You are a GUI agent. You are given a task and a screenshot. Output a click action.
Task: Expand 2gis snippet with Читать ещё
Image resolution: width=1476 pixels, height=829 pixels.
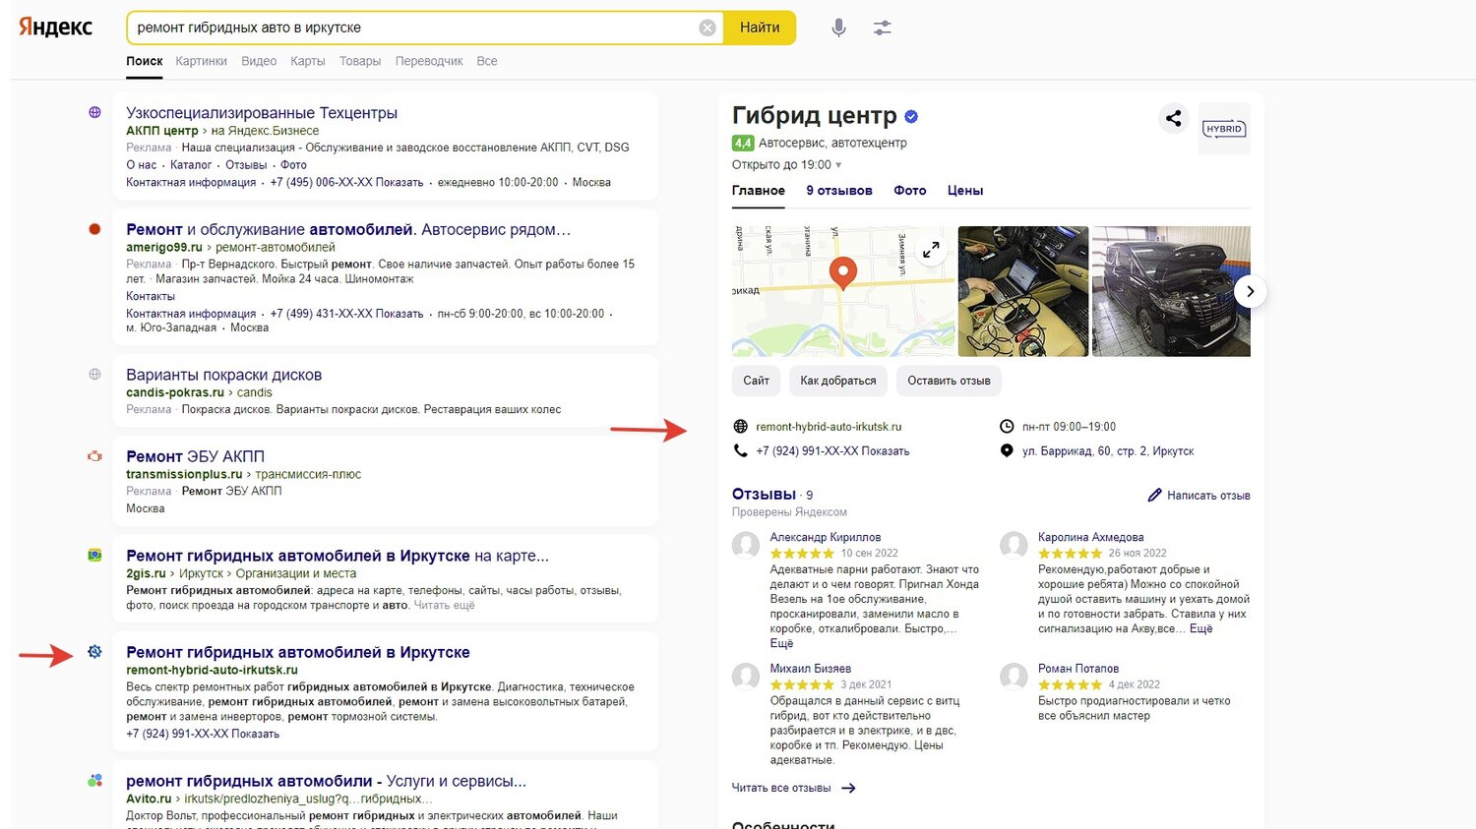(444, 606)
